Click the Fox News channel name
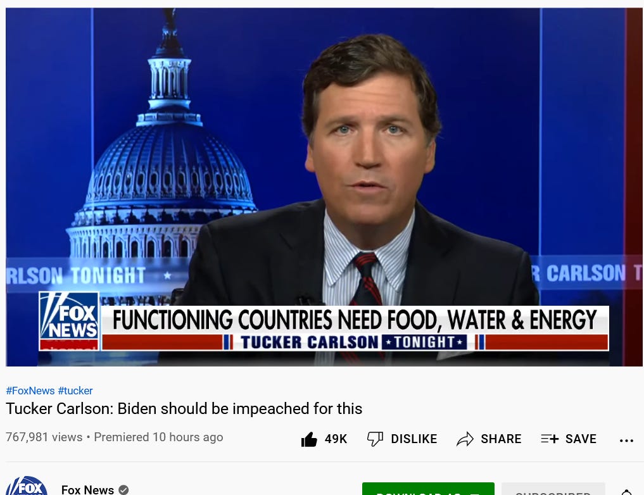This screenshot has width=644, height=495. pos(87,490)
